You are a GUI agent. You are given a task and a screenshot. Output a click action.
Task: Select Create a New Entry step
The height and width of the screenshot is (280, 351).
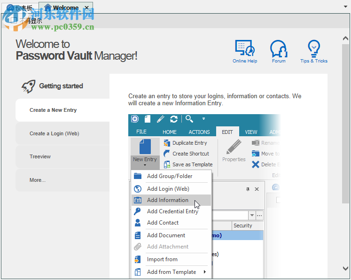click(62, 110)
